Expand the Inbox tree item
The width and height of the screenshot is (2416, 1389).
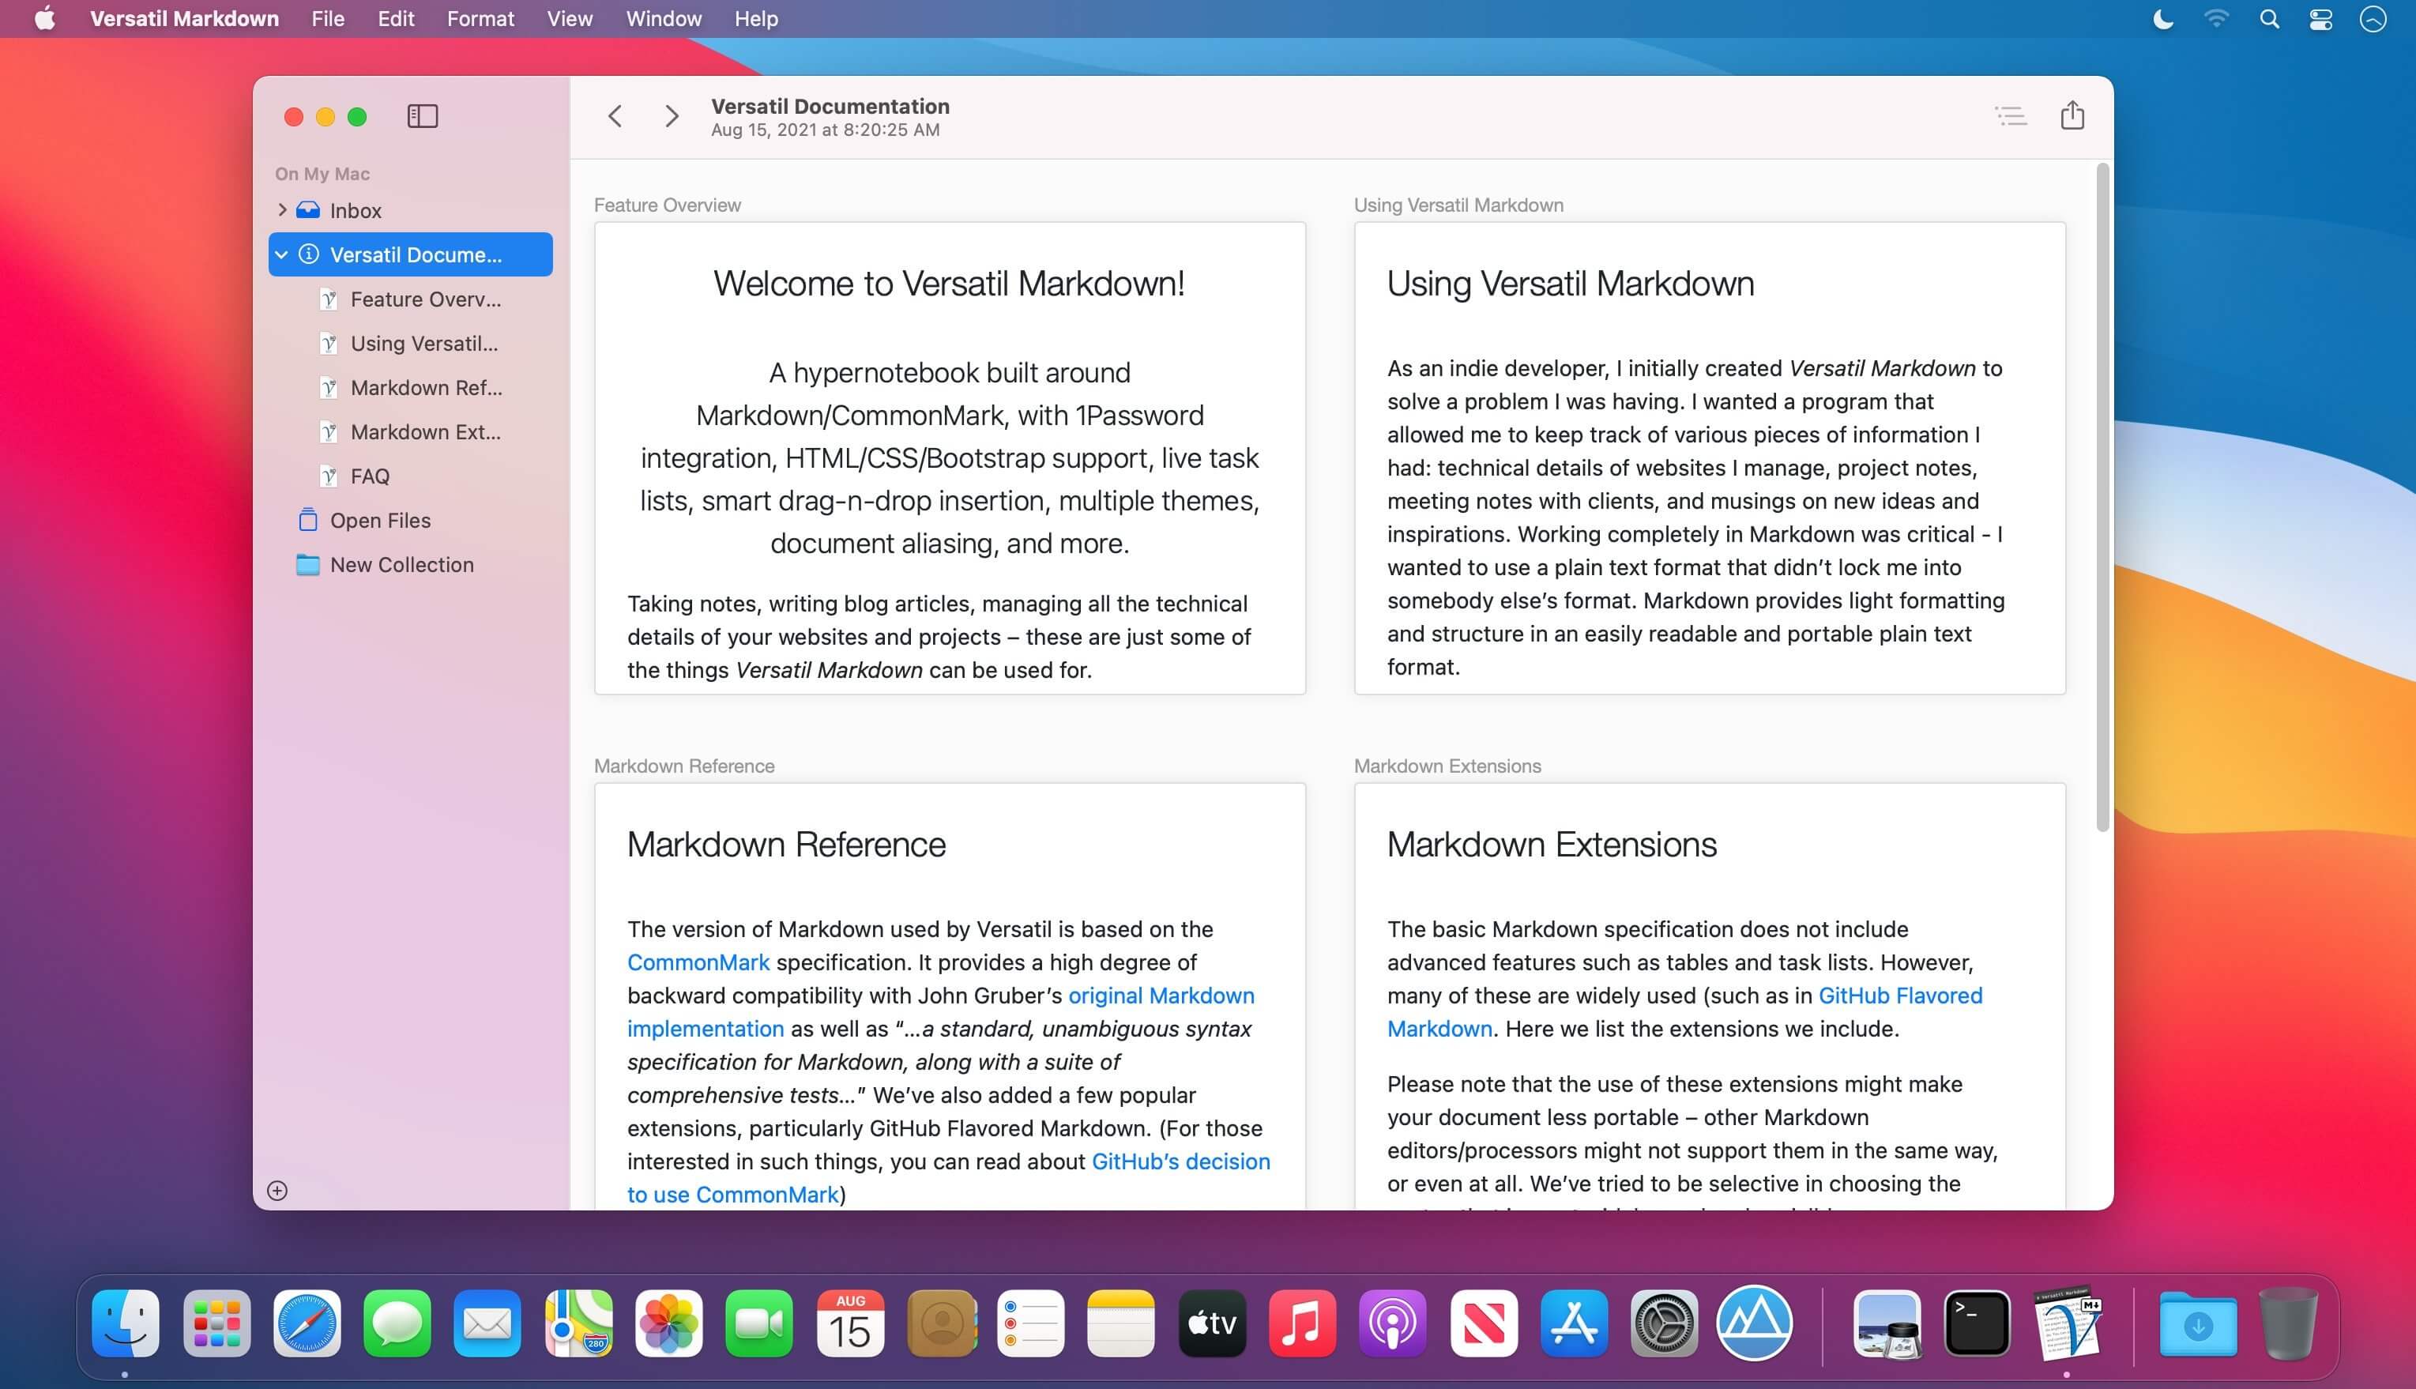point(282,210)
